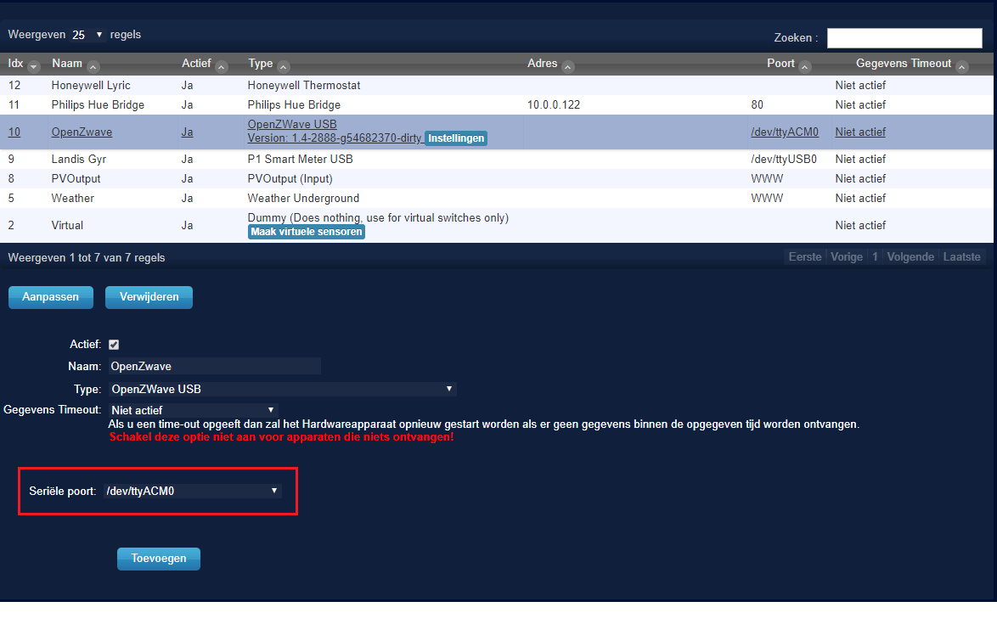Open the Weergeven rows count dropdown
This screenshot has width=997, height=624.
(x=87, y=35)
